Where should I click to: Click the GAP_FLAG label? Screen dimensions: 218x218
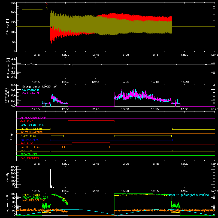coord(27,121)
